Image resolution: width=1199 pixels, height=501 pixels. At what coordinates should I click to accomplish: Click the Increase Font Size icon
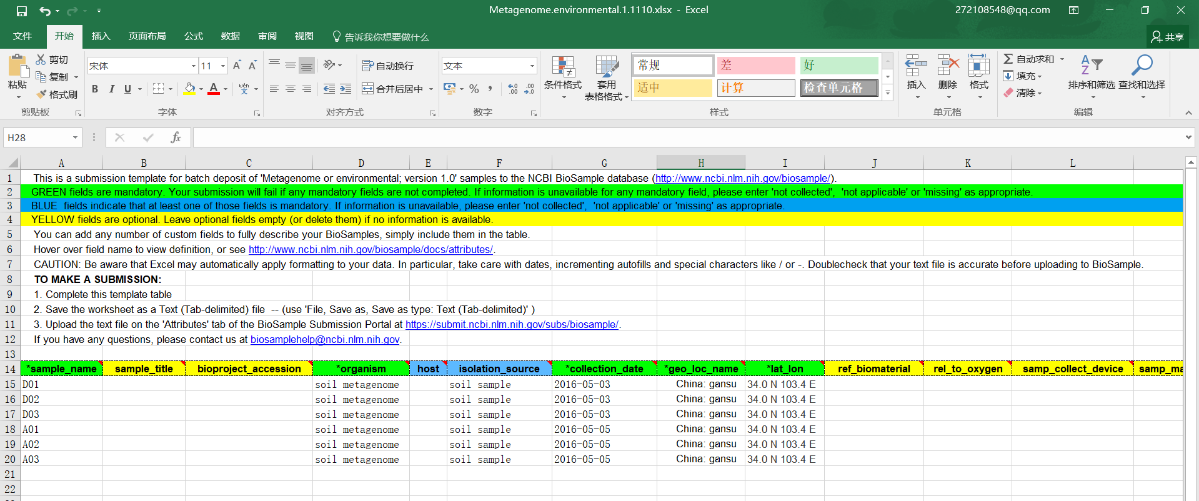(237, 66)
